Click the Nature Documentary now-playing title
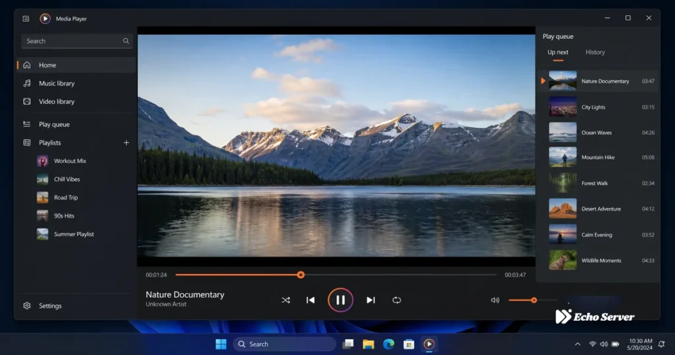Viewport: 675px width, 355px height. [185, 295]
